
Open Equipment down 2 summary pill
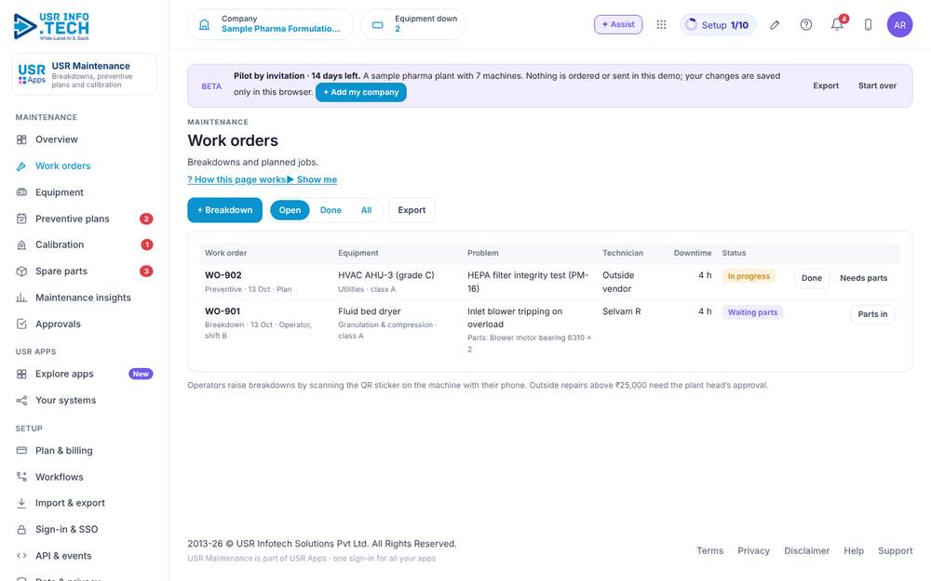[414, 24]
